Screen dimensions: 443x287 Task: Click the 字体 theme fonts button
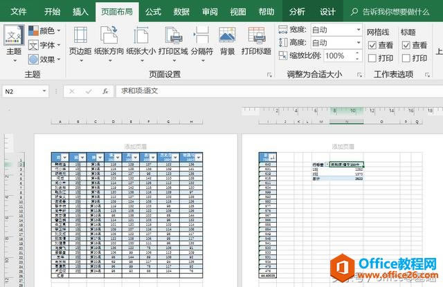pyautogui.click(x=46, y=45)
